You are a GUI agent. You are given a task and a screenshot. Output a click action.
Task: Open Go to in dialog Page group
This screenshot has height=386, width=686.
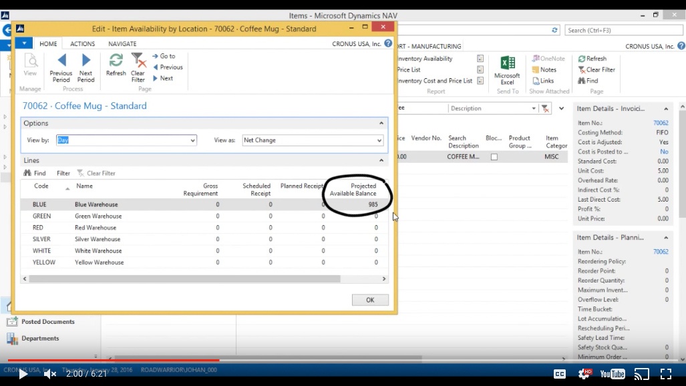tap(164, 56)
